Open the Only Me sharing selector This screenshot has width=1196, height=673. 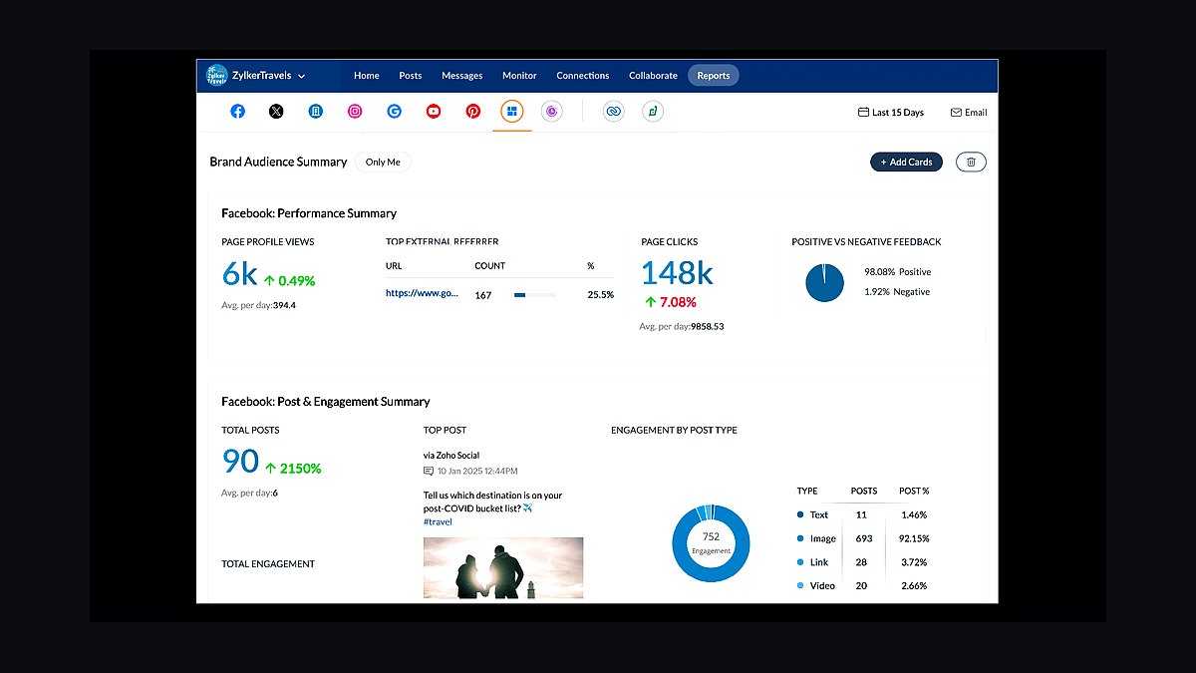383,162
